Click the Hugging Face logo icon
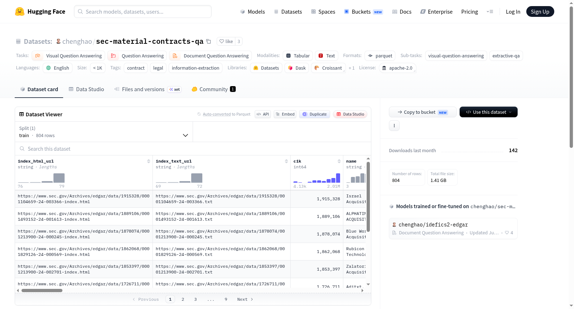The height and width of the screenshot is (309, 574). (20, 11)
